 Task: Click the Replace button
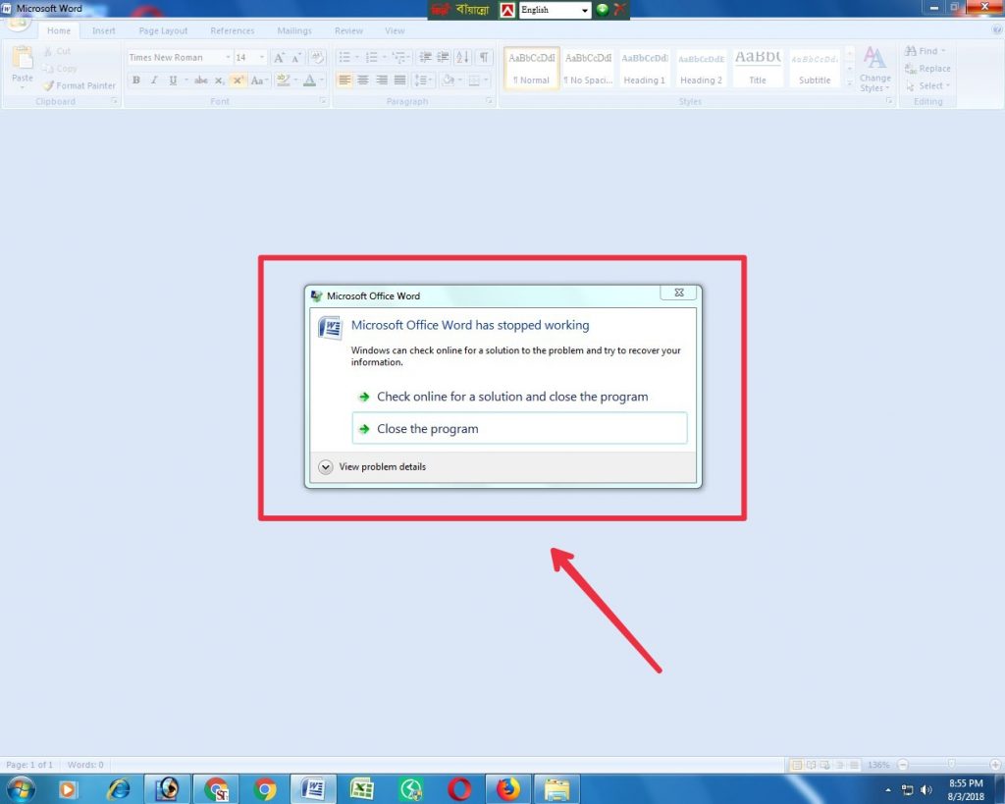pos(927,69)
